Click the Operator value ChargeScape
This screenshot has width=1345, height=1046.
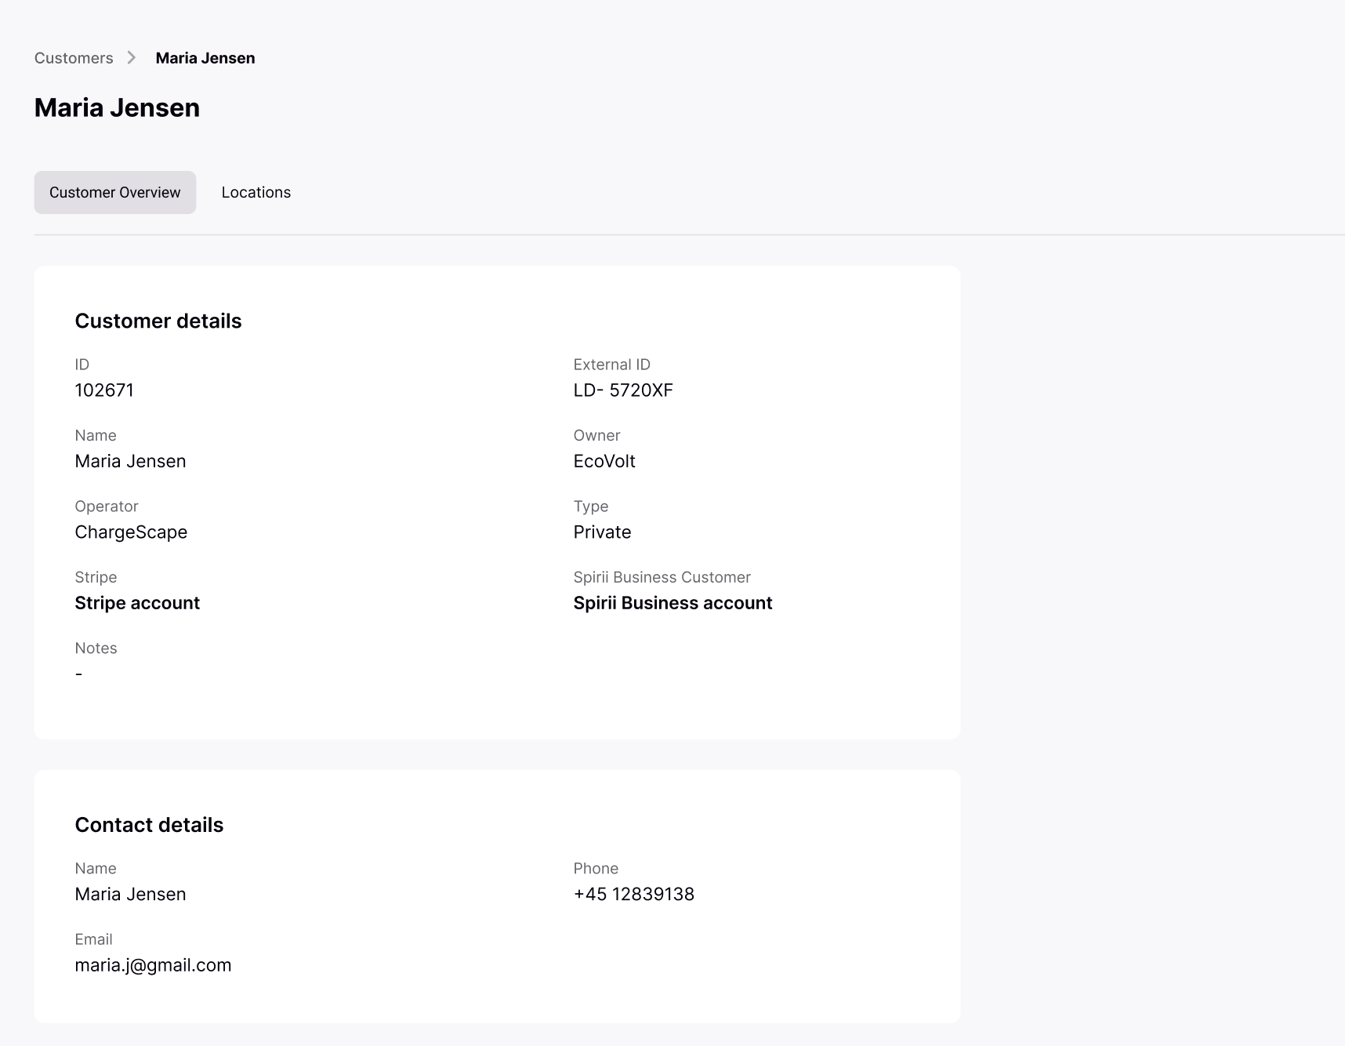pyautogui.click(x=131, y=532)
